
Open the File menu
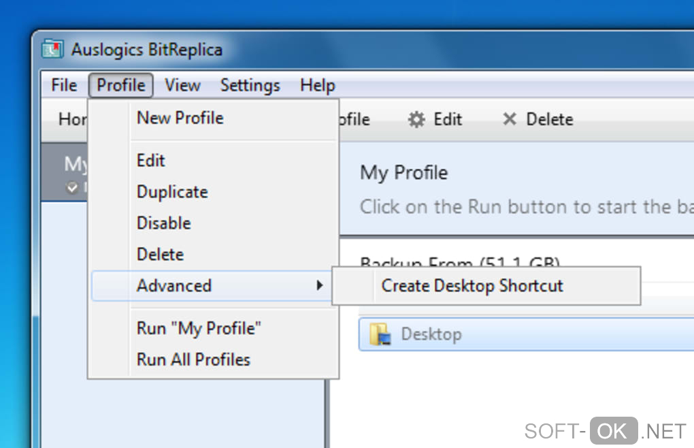64,85
